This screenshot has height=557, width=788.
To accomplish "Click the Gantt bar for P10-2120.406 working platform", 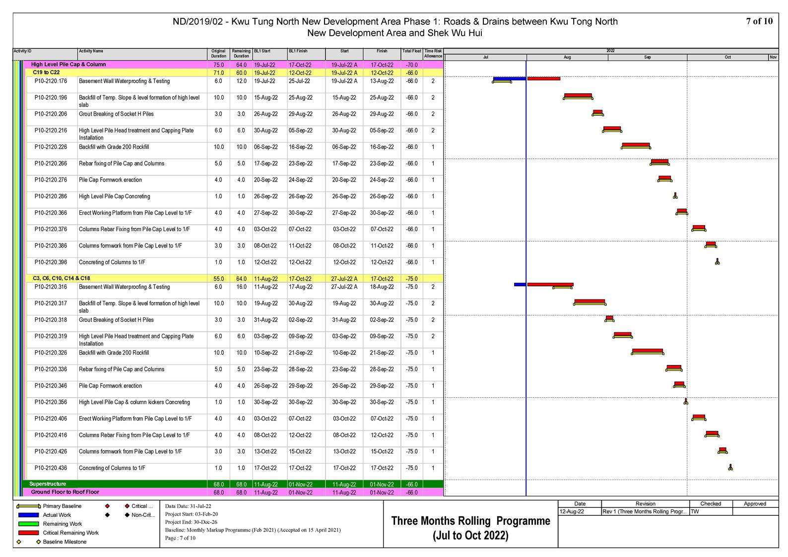I will 699,417.
